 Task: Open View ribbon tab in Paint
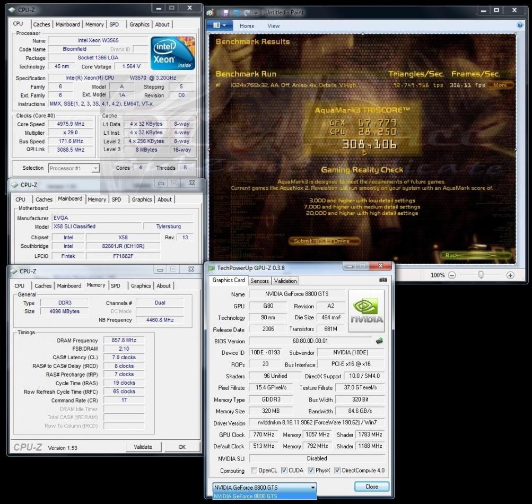(x=274, y=26)
